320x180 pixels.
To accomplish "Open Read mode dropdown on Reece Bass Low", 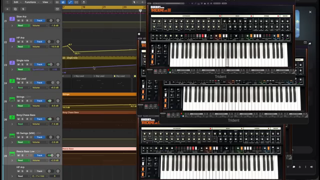I will 23,160.
